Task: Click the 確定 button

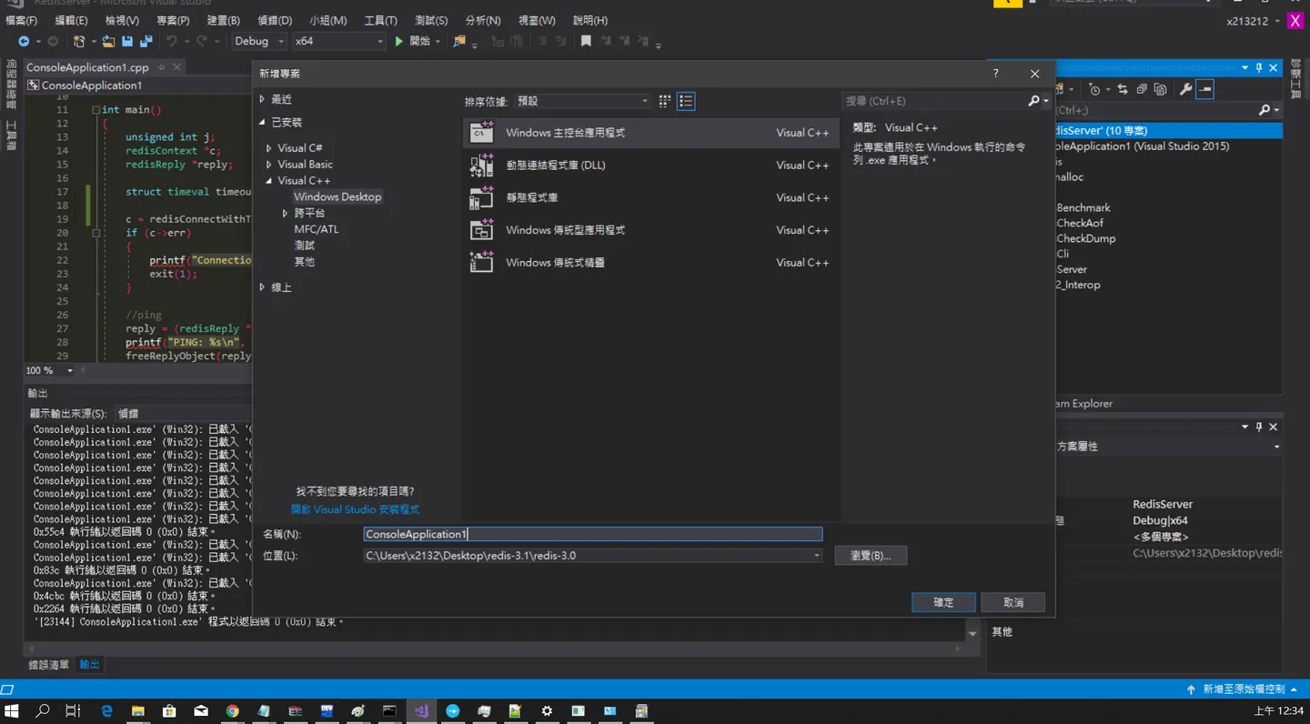Action: [x=943, y=602]
